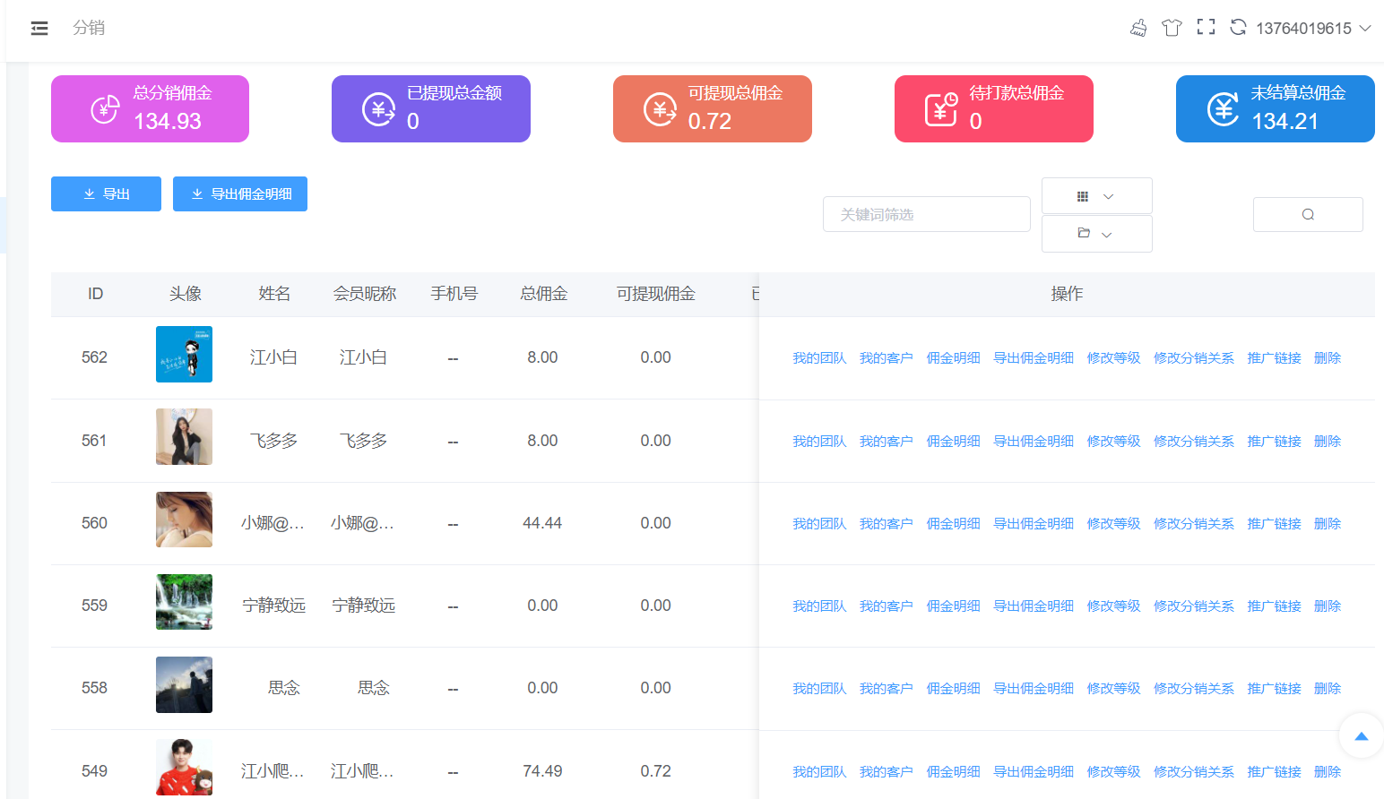Open the grid columns dropdown
This screenshot has height=799, width=1384.
tap(1097, 195)
